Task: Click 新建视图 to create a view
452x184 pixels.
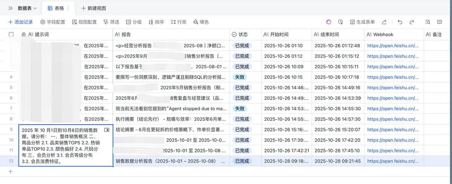Action: tap(93, 8)
